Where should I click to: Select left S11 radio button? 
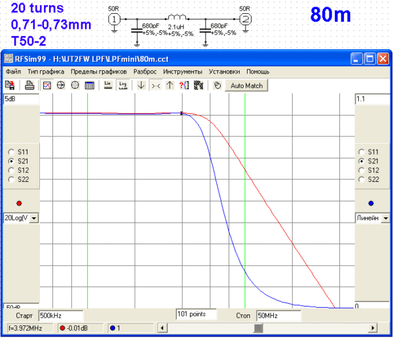[x=10, y=152]
